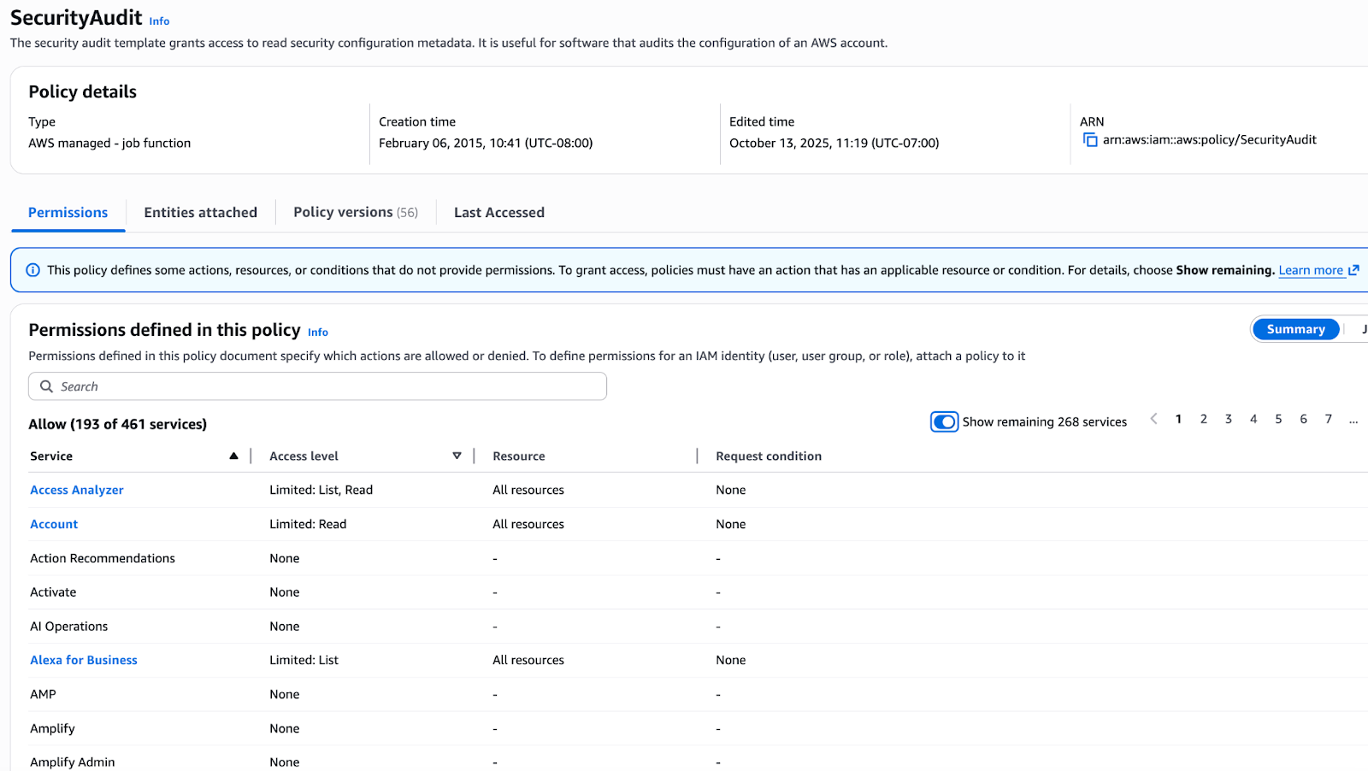Click the external link icon after Learn more
This screenshot has height=771, width=1368.
(x=1353, y=270)
